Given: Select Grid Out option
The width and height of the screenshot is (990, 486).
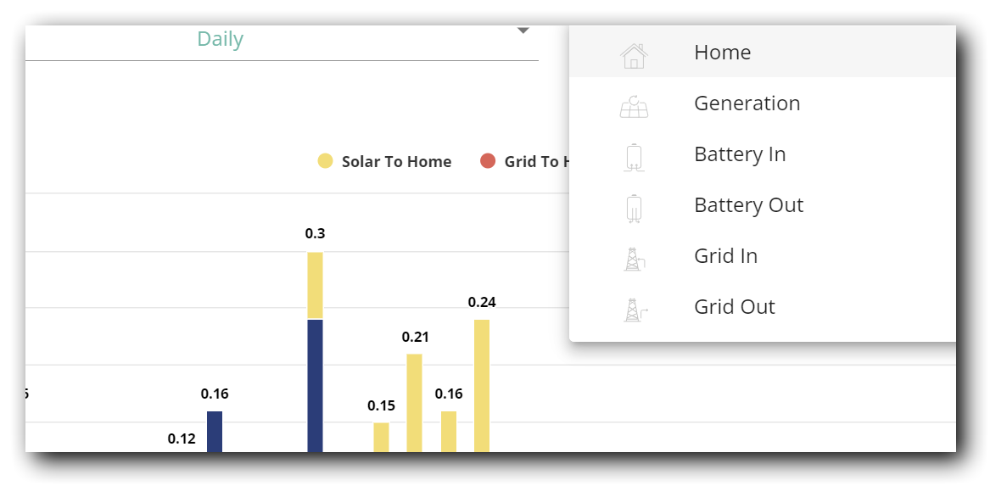Looking at the screenshot, I should point(762,307).
